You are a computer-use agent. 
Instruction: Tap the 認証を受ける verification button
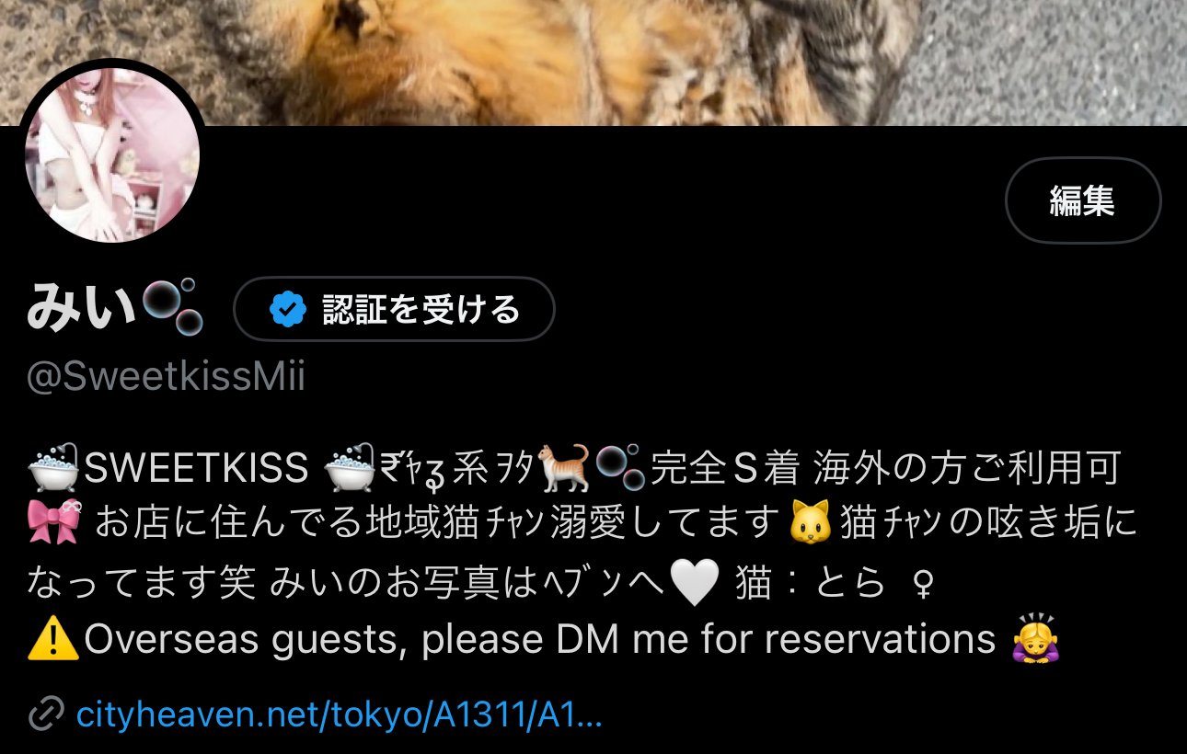coord(394,309)
